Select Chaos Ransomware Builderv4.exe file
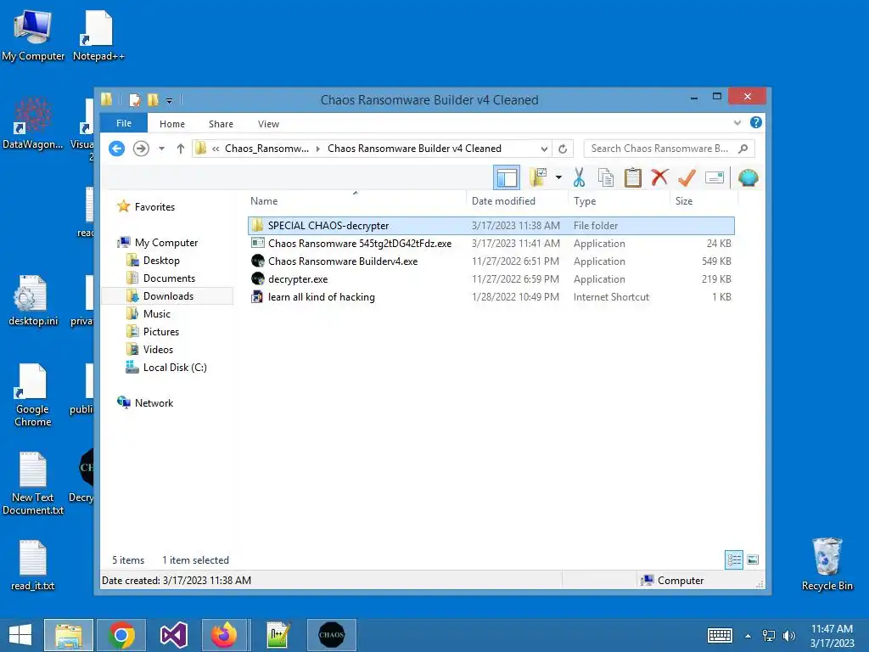869x652 pixels. point(491,261)
